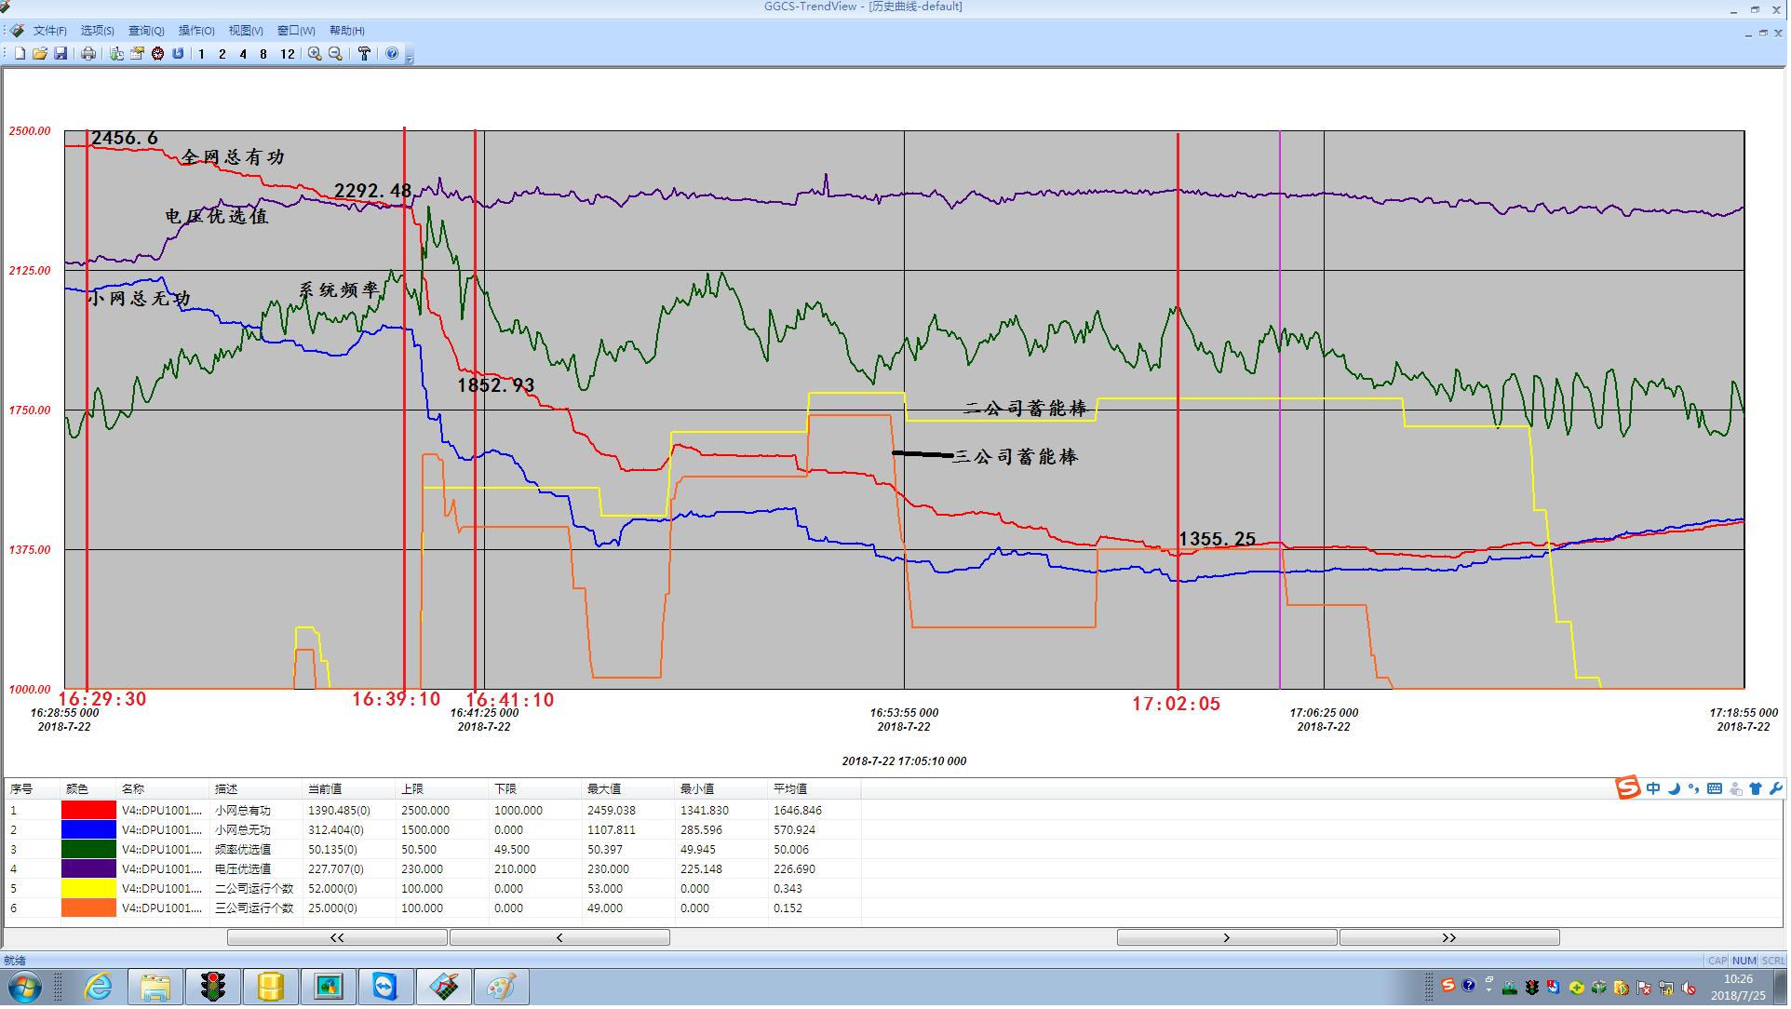Open traffic light app in taskbar
This screenshot has width=1791, height=1009.
[213, 987]
